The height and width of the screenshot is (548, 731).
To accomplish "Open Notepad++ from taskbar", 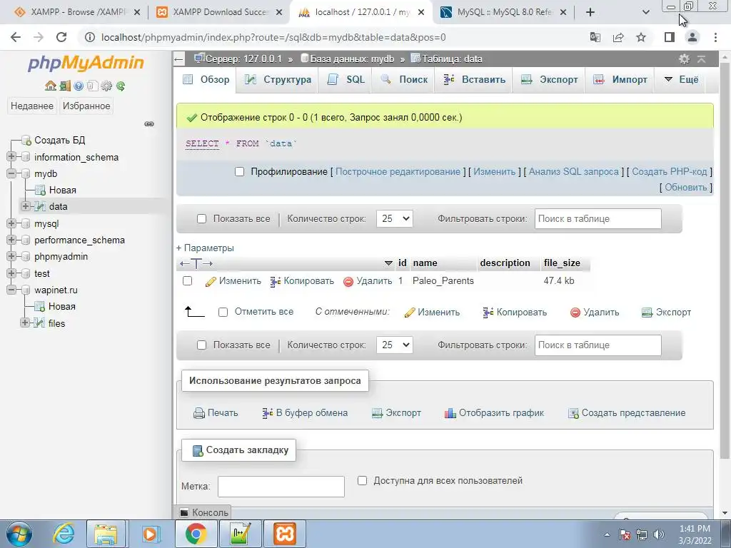I will click(240, 534).
